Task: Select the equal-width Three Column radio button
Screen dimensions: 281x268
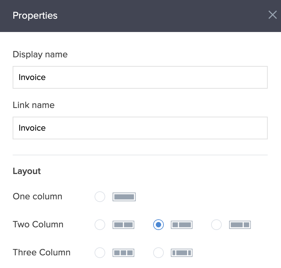Action: click(100, 253)
